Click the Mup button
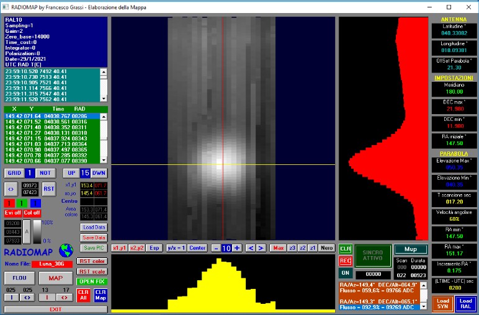This screenshot has height=315, width=479. click(x=411, y=249)
